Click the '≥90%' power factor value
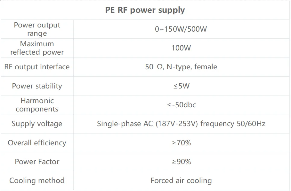Screen dimensions: 291x191 coord(181,162)
